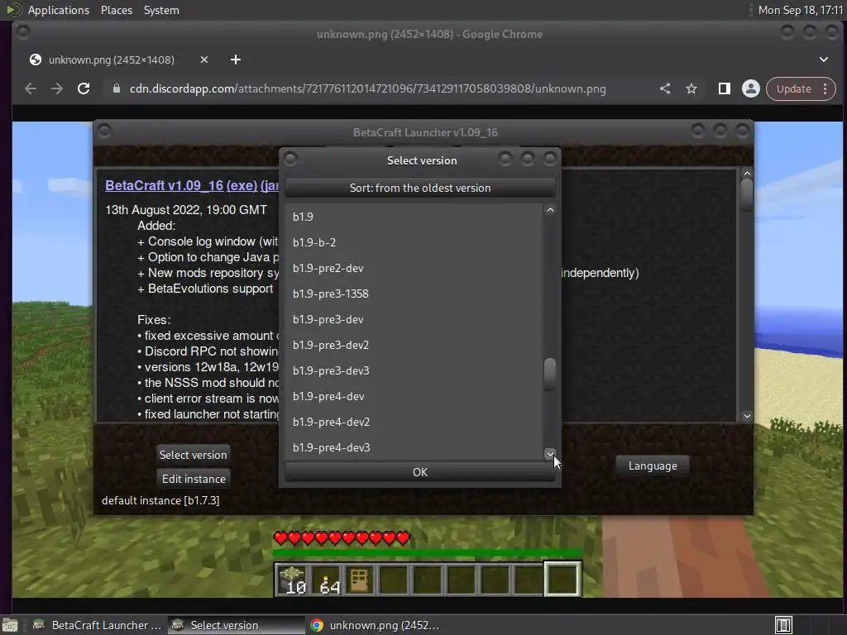Click the Chrome address bar URL

367,88
